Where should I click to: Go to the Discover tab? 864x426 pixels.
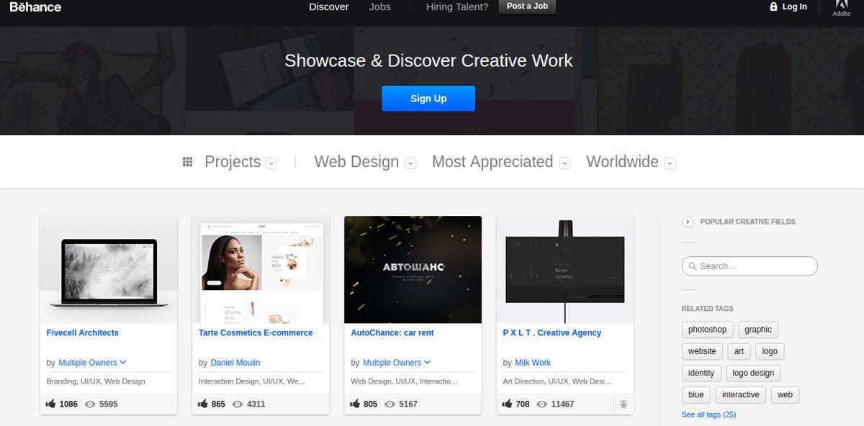tap(329, 6)
